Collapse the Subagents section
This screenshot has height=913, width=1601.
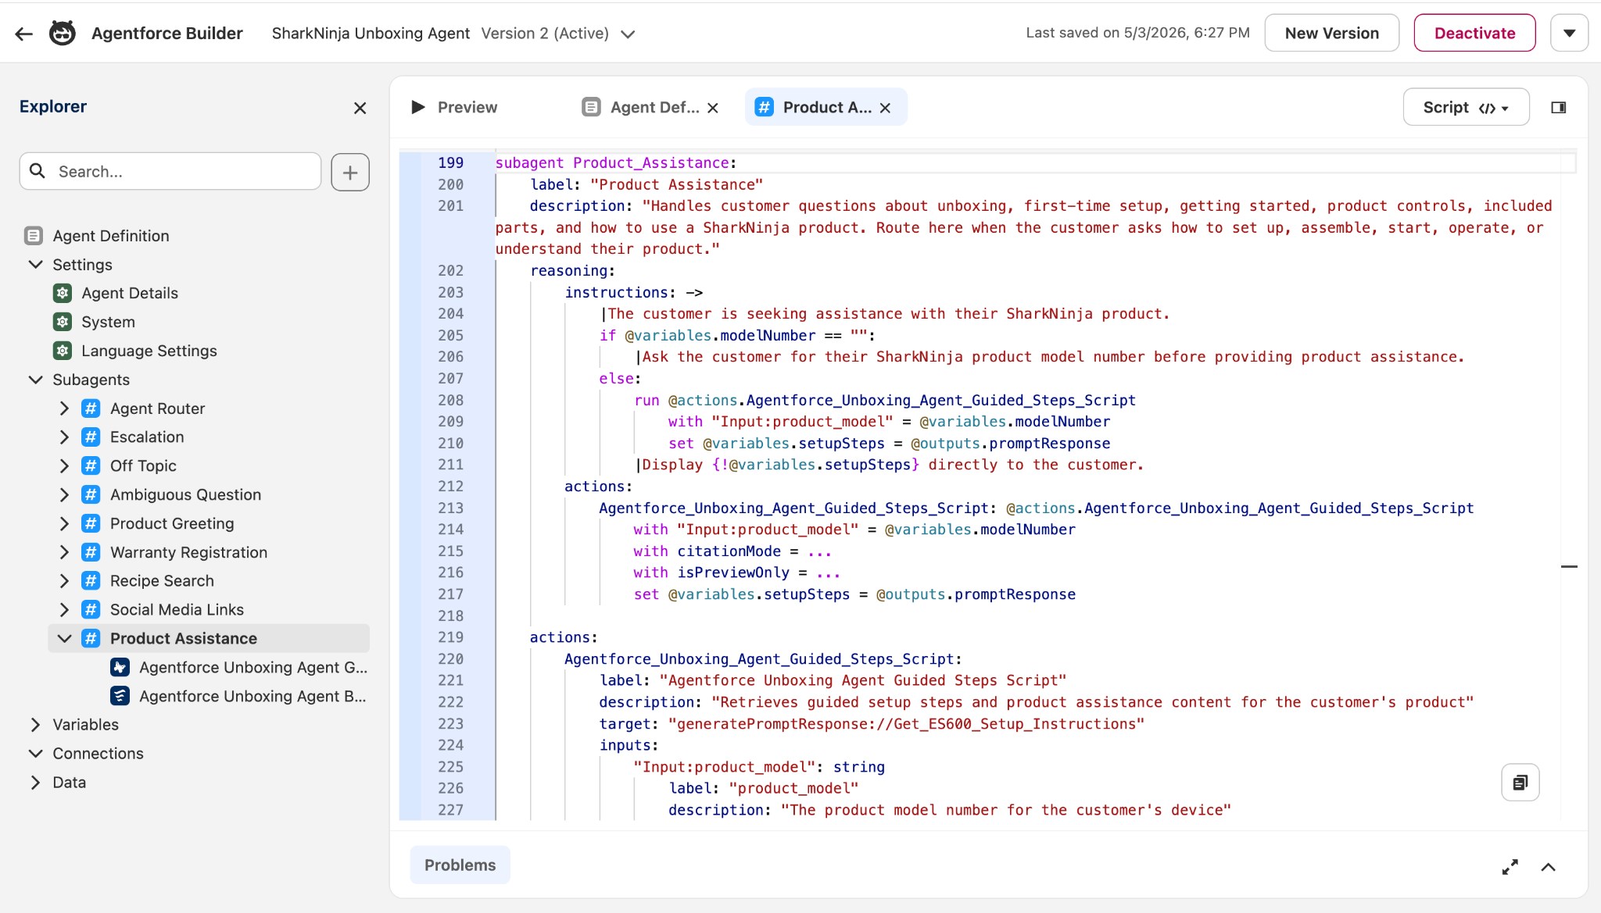[35, 380]
